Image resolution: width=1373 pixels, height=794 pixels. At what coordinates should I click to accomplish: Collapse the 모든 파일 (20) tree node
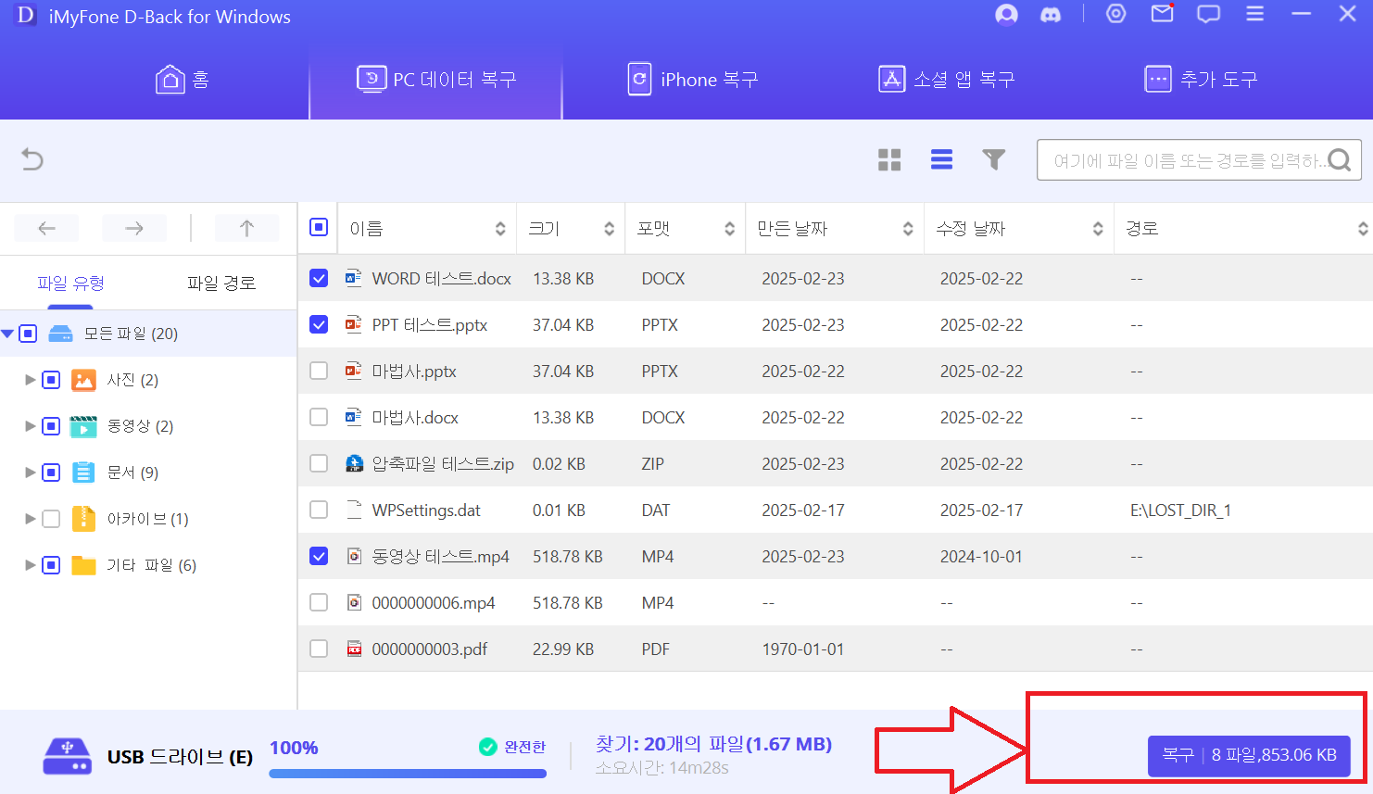(7, 334)
